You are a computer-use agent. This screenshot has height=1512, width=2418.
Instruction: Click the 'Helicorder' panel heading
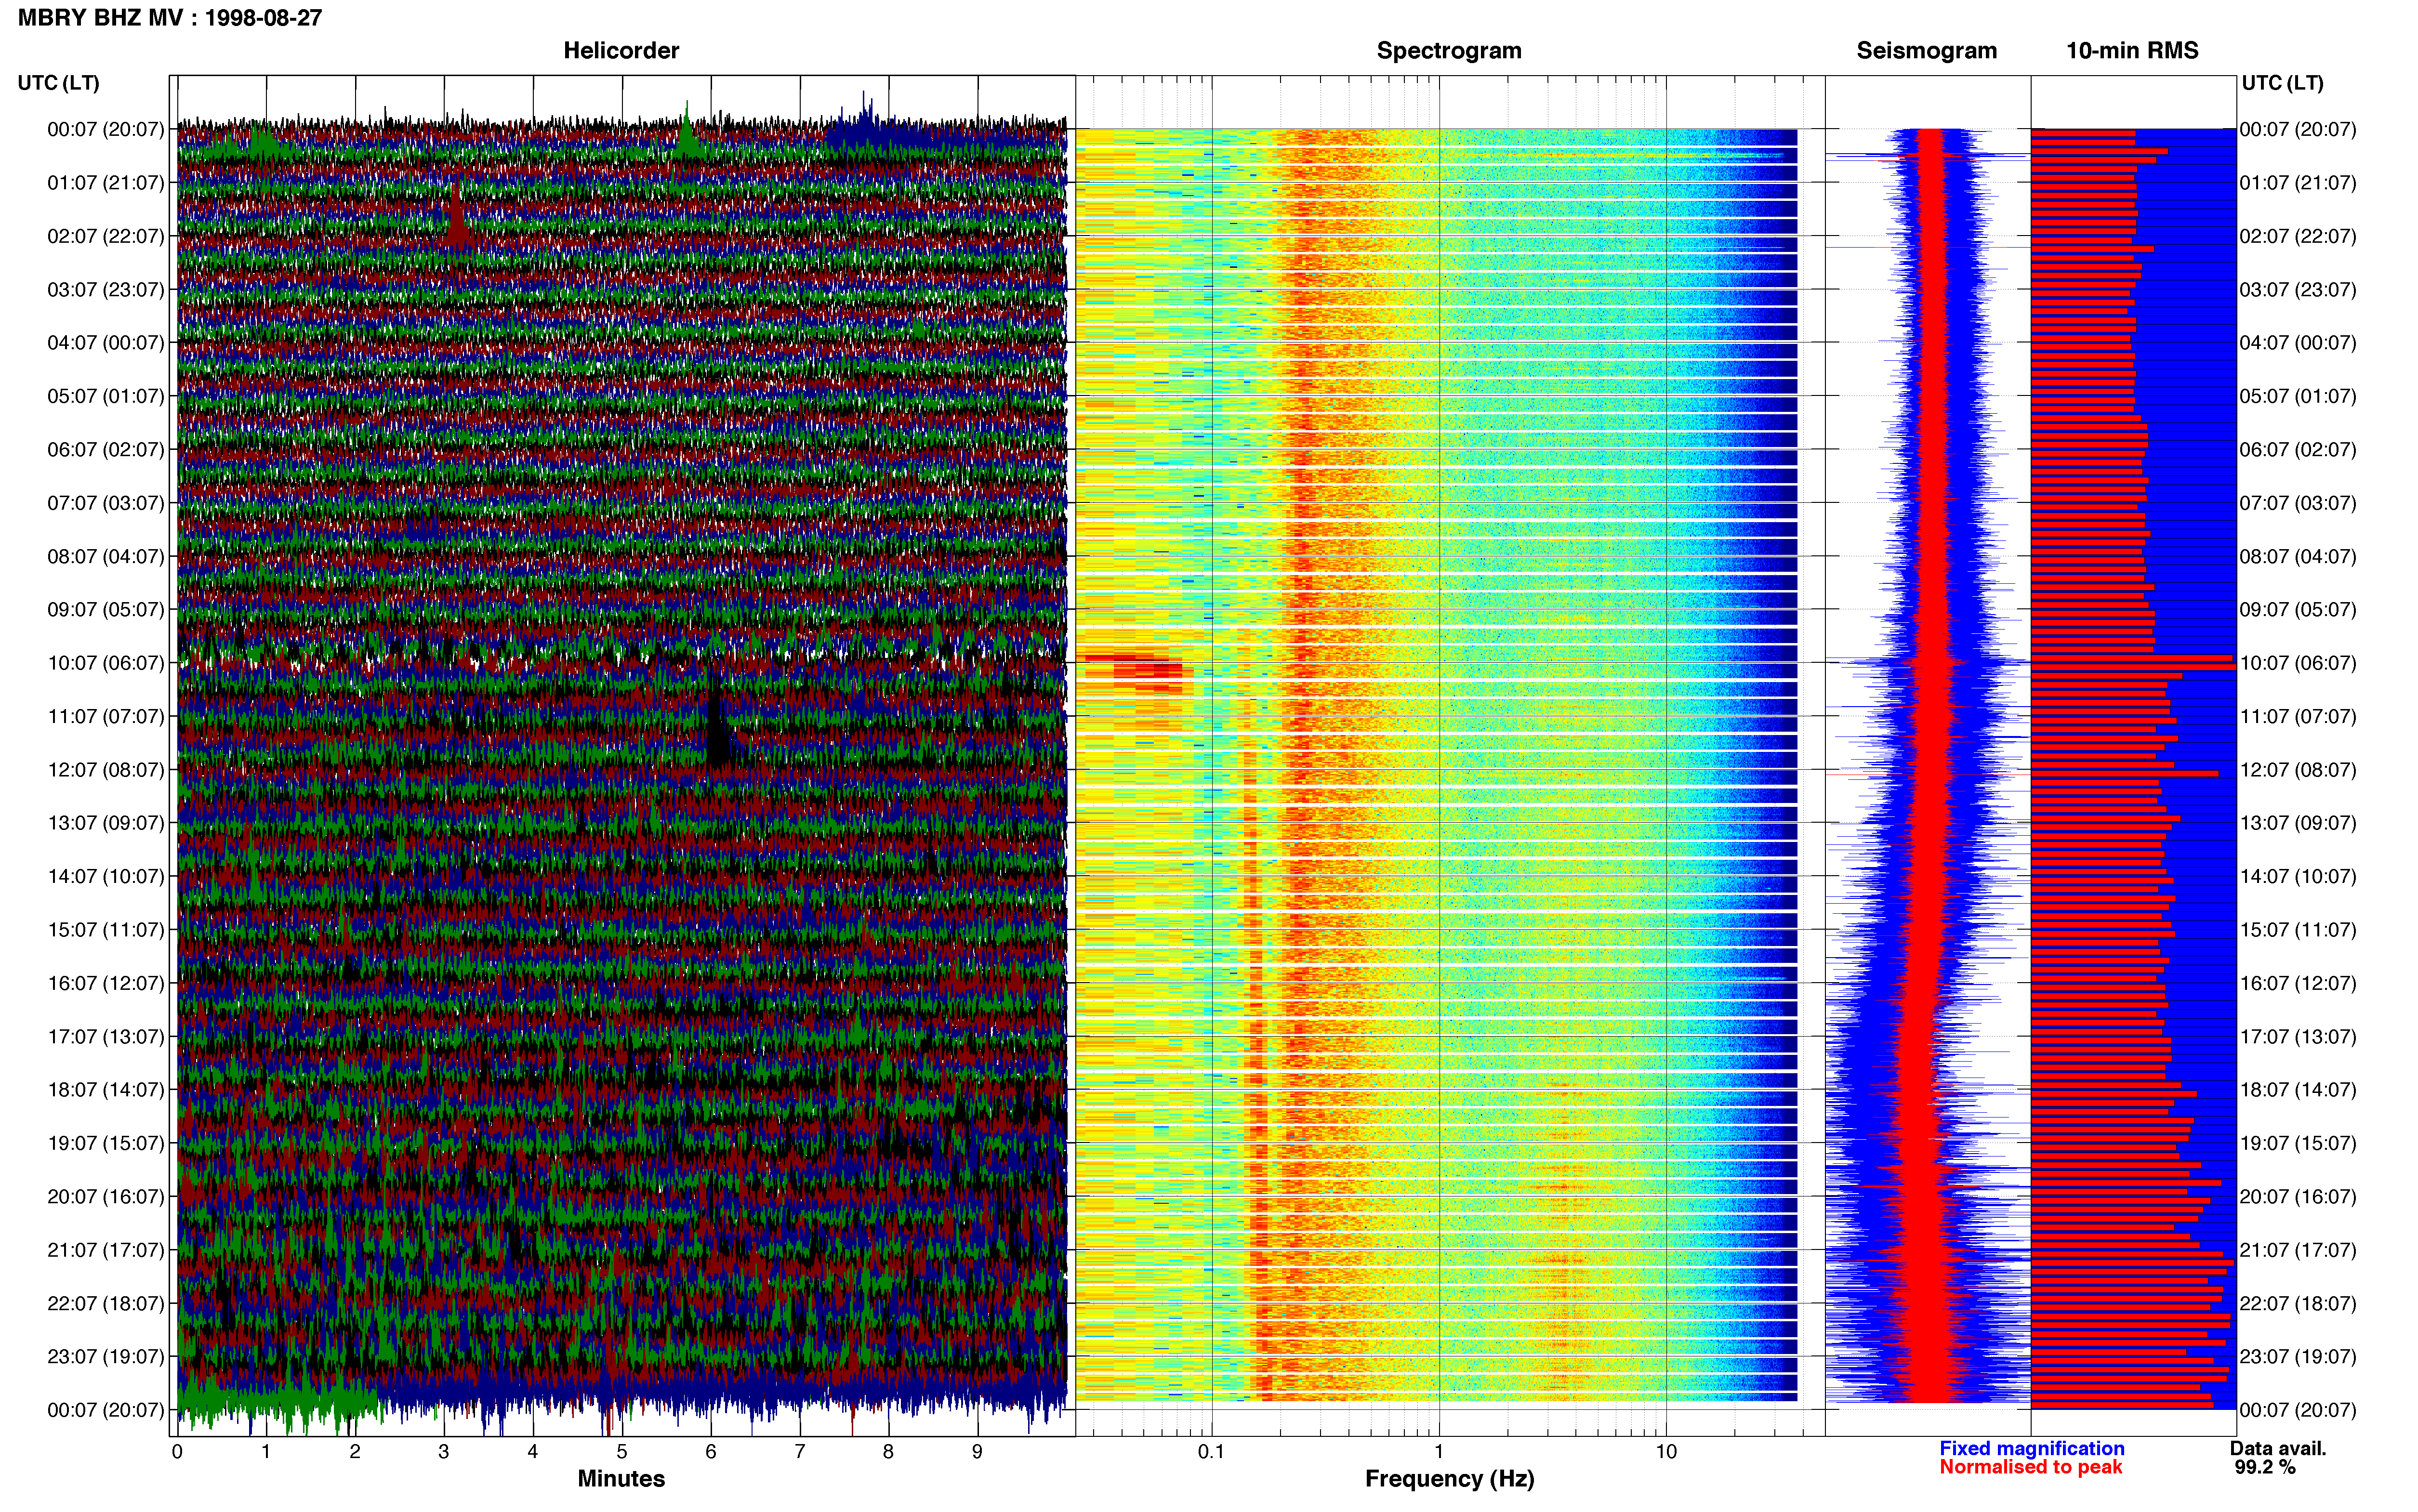[x=621, y=51]
